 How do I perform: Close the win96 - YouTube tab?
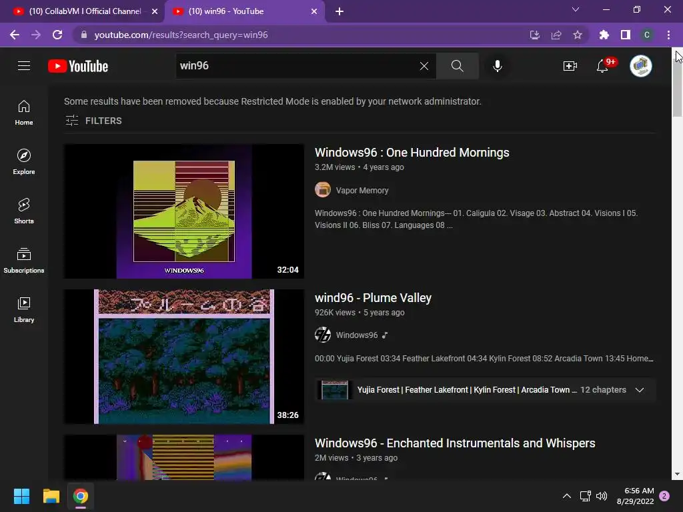click(x=314, y=11)
